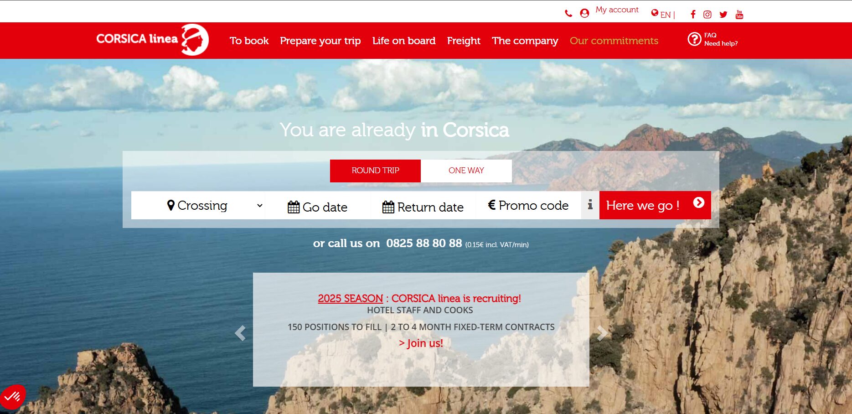The image size is (852, 414).
Task: Click the red checkmark badge icon
Action: click(x=12, y=397)
